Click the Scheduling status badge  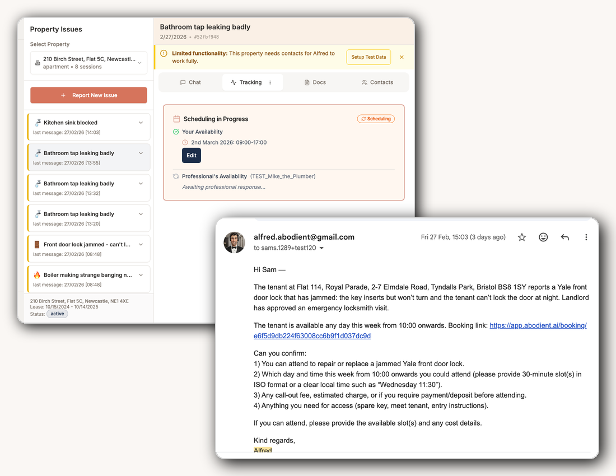(376, 119)
